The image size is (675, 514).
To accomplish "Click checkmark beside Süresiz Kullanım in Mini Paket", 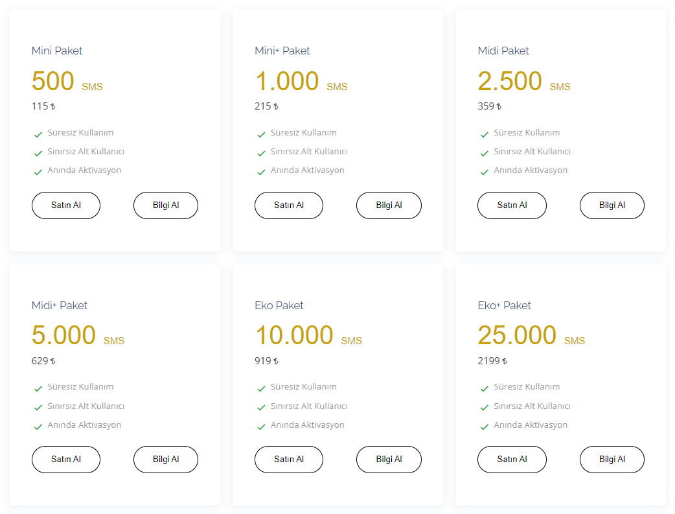I will click(x=38, y=134).
